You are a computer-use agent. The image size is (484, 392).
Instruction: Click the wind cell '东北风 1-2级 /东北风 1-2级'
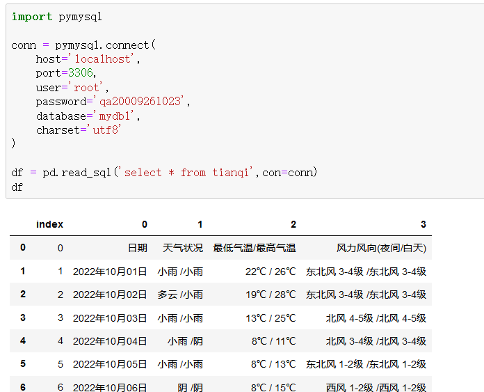coord(366,364)
